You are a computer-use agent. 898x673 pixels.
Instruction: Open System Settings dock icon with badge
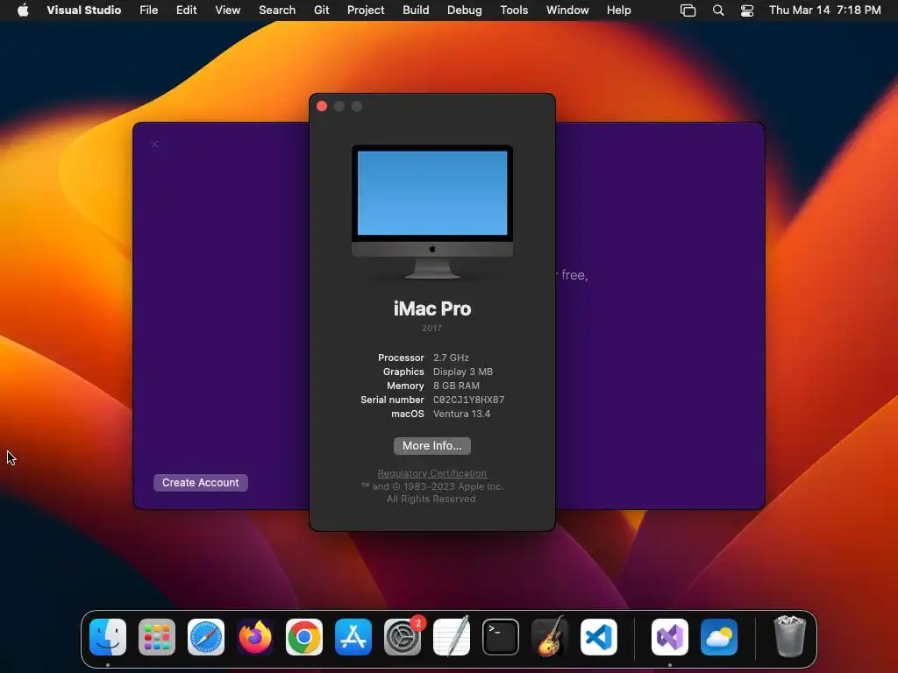click(x=403, y=637)
